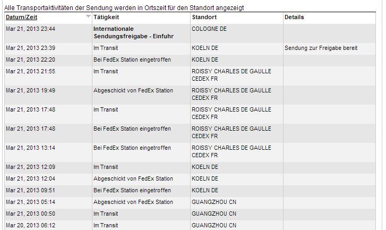This screenshot has height=230, width=386.
Task: Click 'Abgeschickt von FedEx Station' at 19:49
Action: (x=133, y=90)
